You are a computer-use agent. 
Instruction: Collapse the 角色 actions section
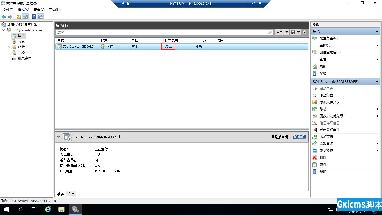[x=377, y=32]
